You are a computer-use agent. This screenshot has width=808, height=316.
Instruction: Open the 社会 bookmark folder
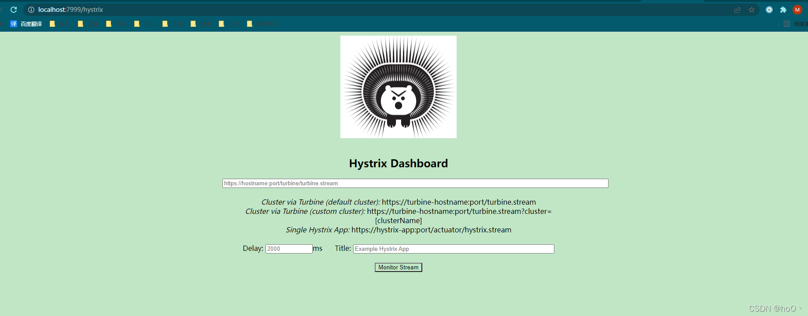tap(173, 24)
